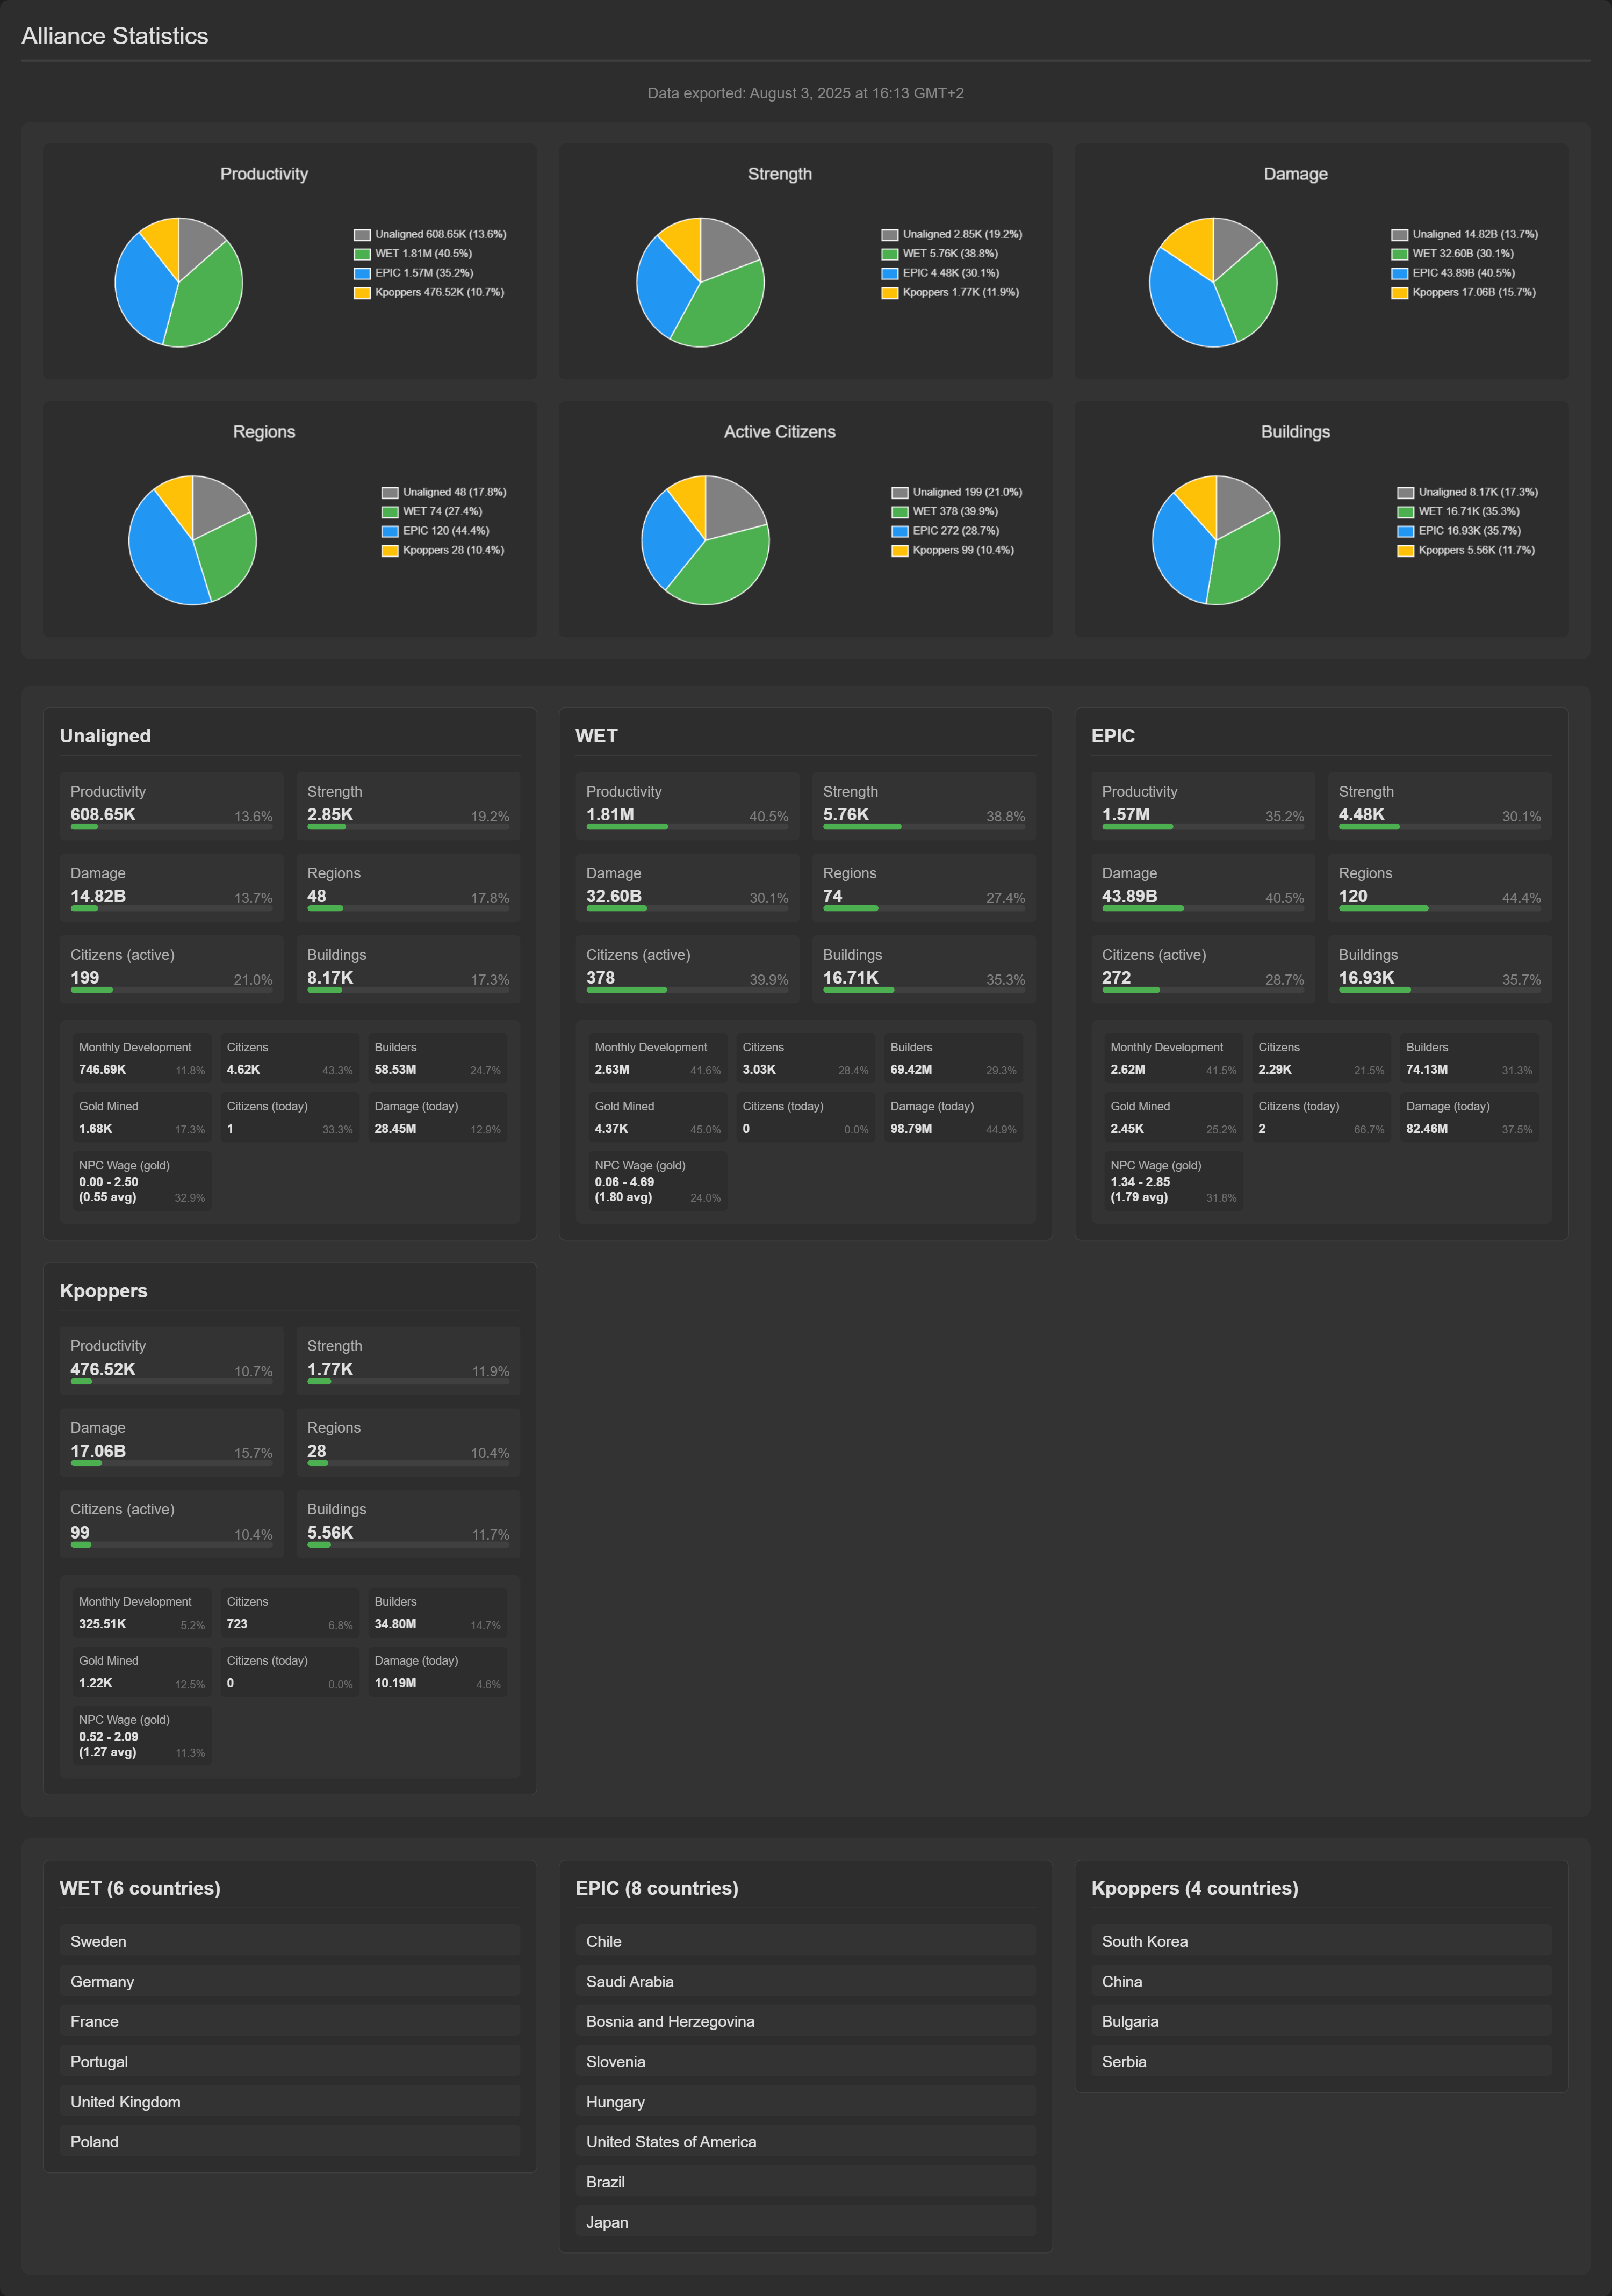Screen dimensions: 1612x2296
Task: Click the Alliance Statistics heading
Action: click(115, 36)
